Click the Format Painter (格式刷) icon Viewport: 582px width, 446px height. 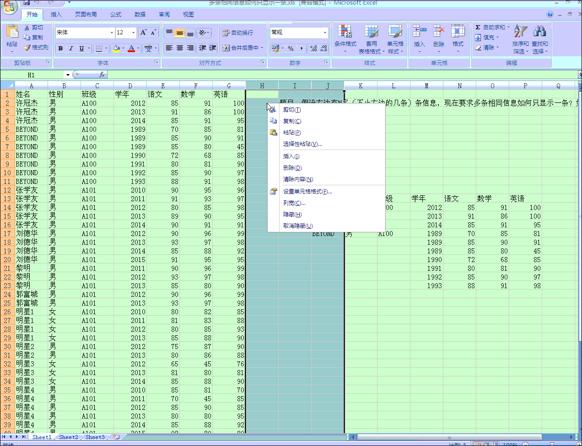click(x=27, y=48)
